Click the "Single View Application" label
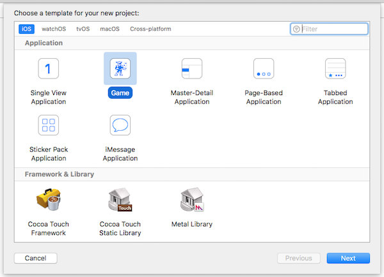This screenshot has height=277, width=384. pyautogui.click(x=49, y=97)
